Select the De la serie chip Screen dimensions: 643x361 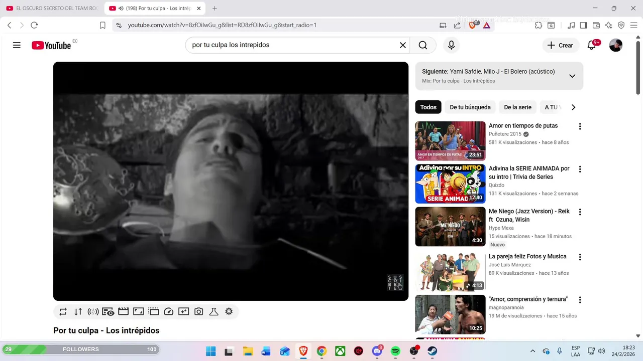point(517,107)
